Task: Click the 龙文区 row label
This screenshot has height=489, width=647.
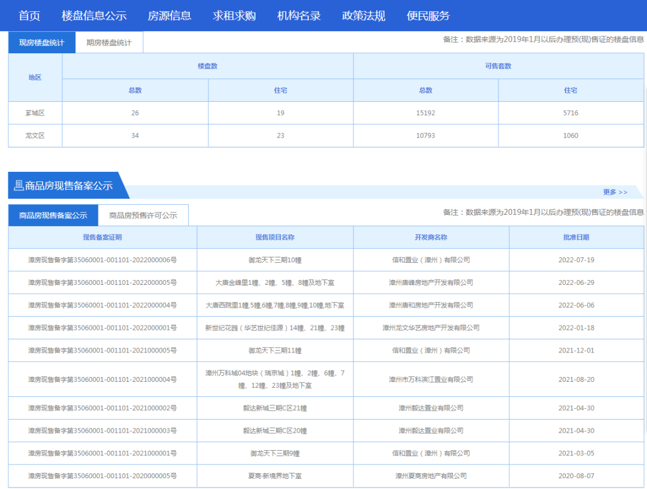Action: click(x=35, y=136)
